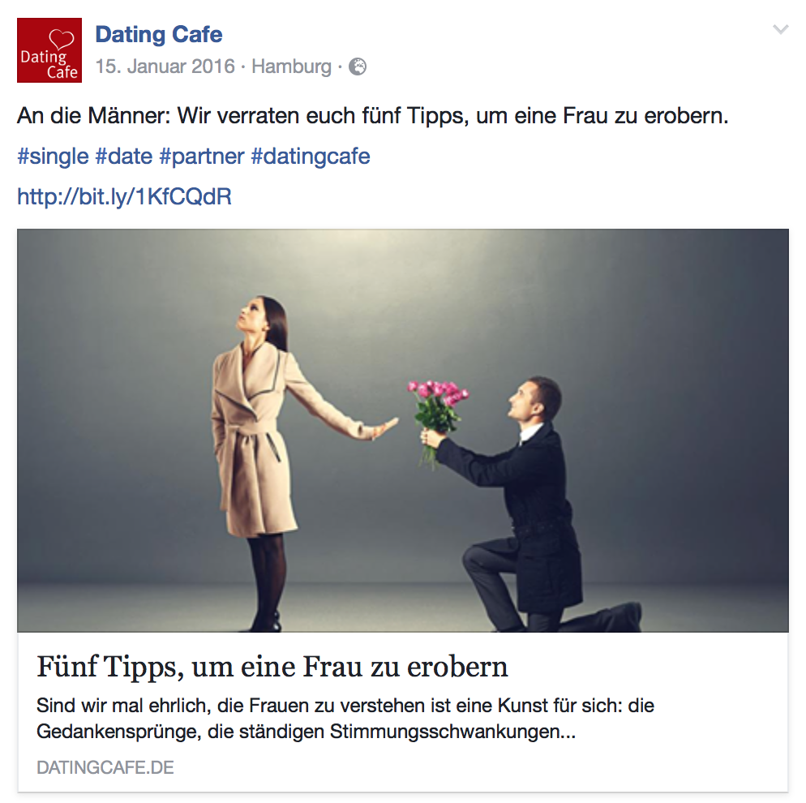Open the #single hashtag

click(x=53, y=157)
